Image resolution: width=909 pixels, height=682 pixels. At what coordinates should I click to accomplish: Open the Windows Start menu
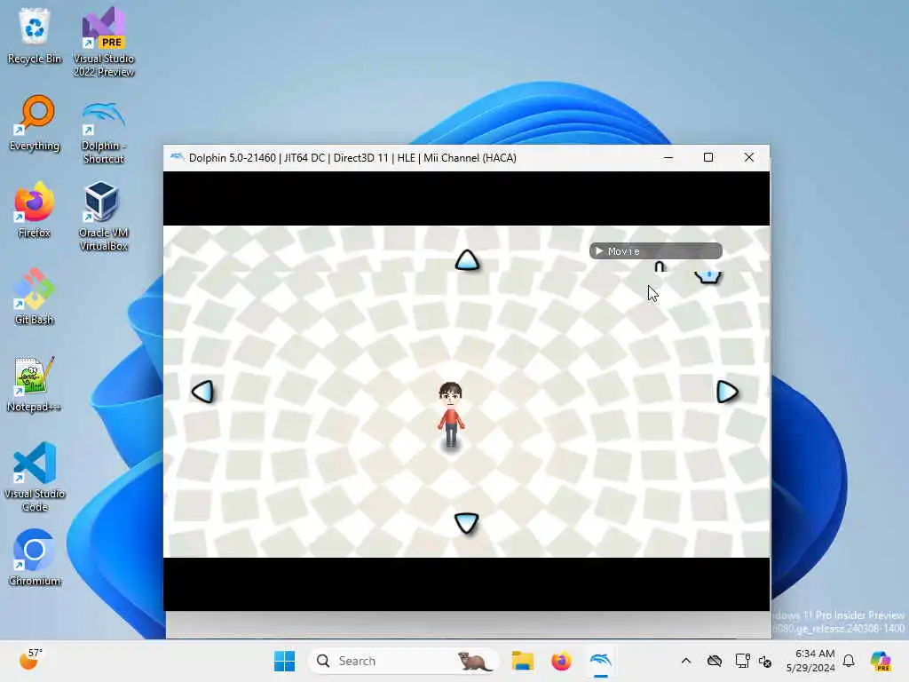pos(284,661)
